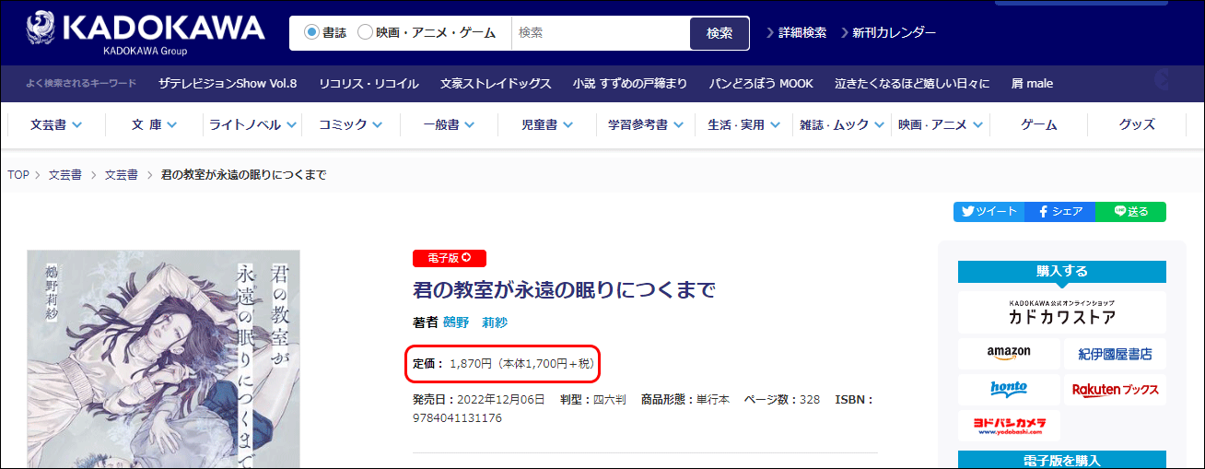The width and height of the screenshot is (1205, 469).
Task: Buy at カドカワストア
Action: click(1061, 311)
